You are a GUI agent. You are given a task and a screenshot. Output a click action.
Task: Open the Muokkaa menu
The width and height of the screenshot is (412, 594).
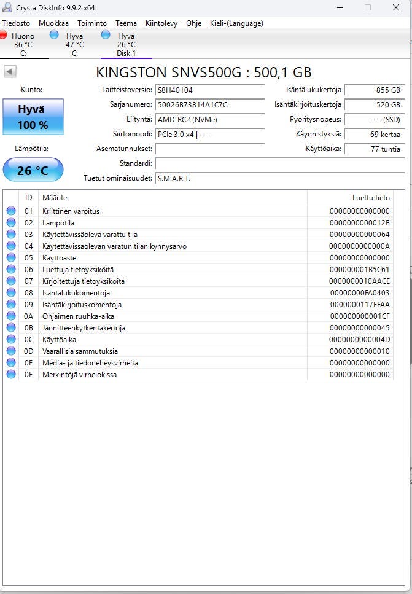[54, 23]
